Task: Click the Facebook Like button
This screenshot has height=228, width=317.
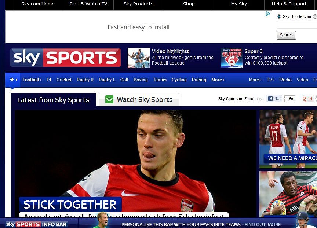Action: point(274,99)
